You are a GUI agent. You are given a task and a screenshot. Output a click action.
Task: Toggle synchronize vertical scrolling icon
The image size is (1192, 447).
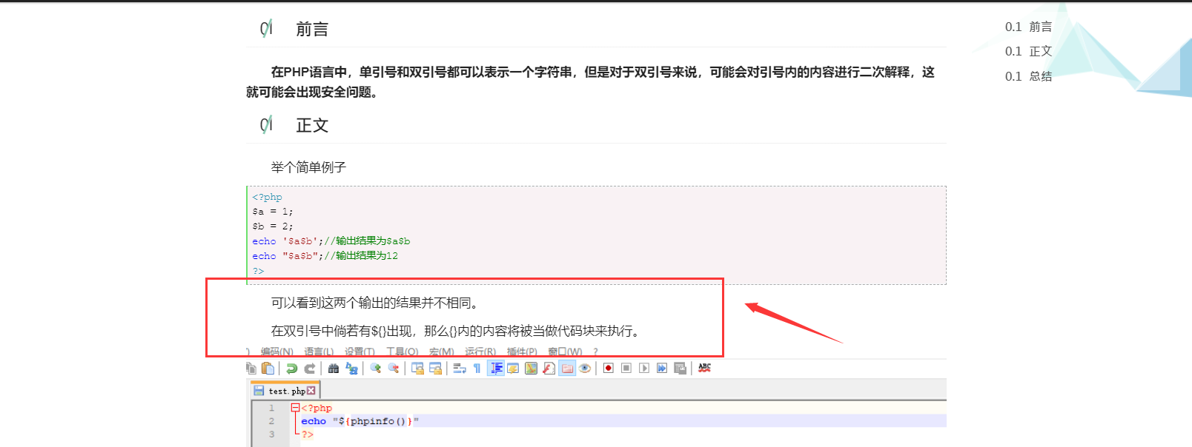pyautogui.click(x=417, y=369)
